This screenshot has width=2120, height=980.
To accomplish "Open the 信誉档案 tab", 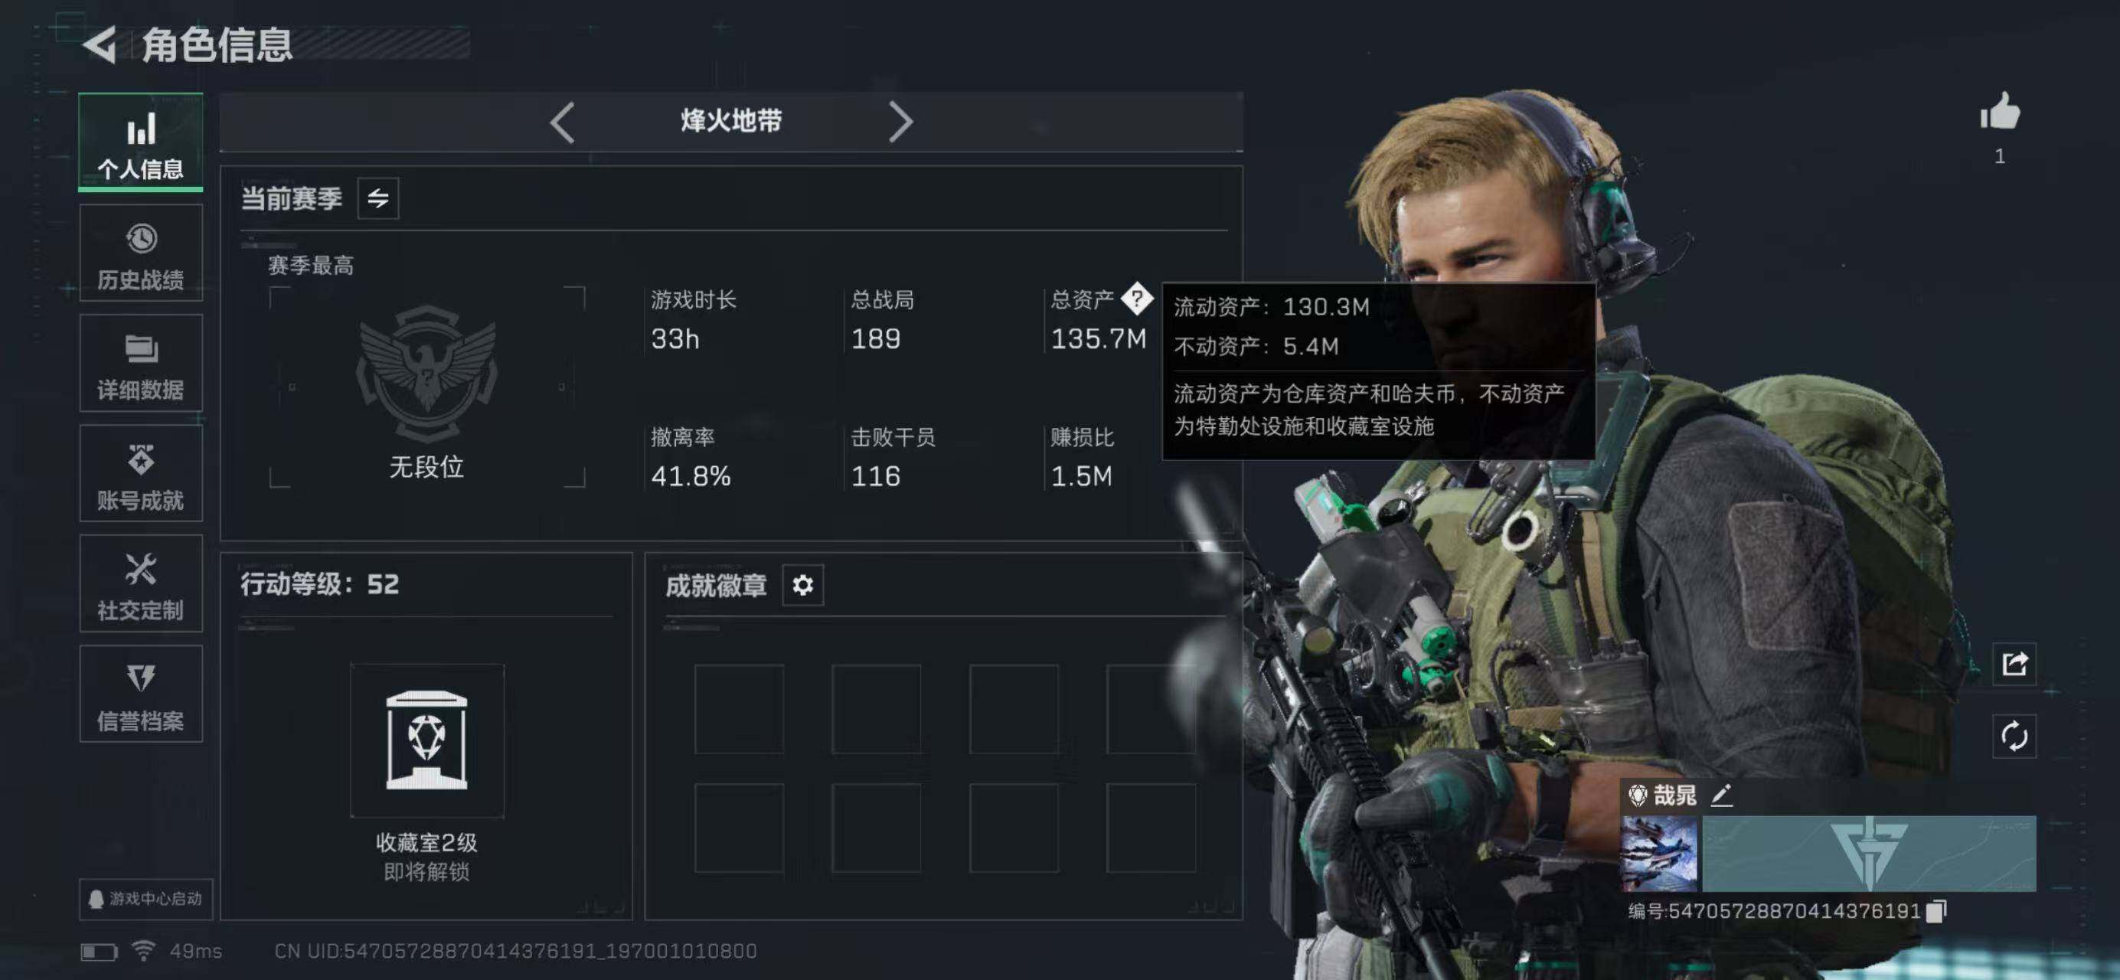I will coord(141,694).
